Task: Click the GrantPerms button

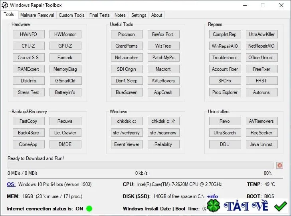Action: pyautogui.click(x=127, y=46)
